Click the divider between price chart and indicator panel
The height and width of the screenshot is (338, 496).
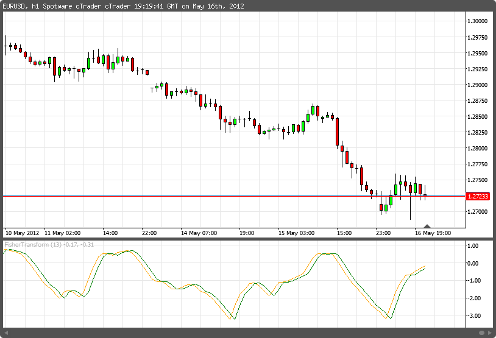click(x=232, y=239)
